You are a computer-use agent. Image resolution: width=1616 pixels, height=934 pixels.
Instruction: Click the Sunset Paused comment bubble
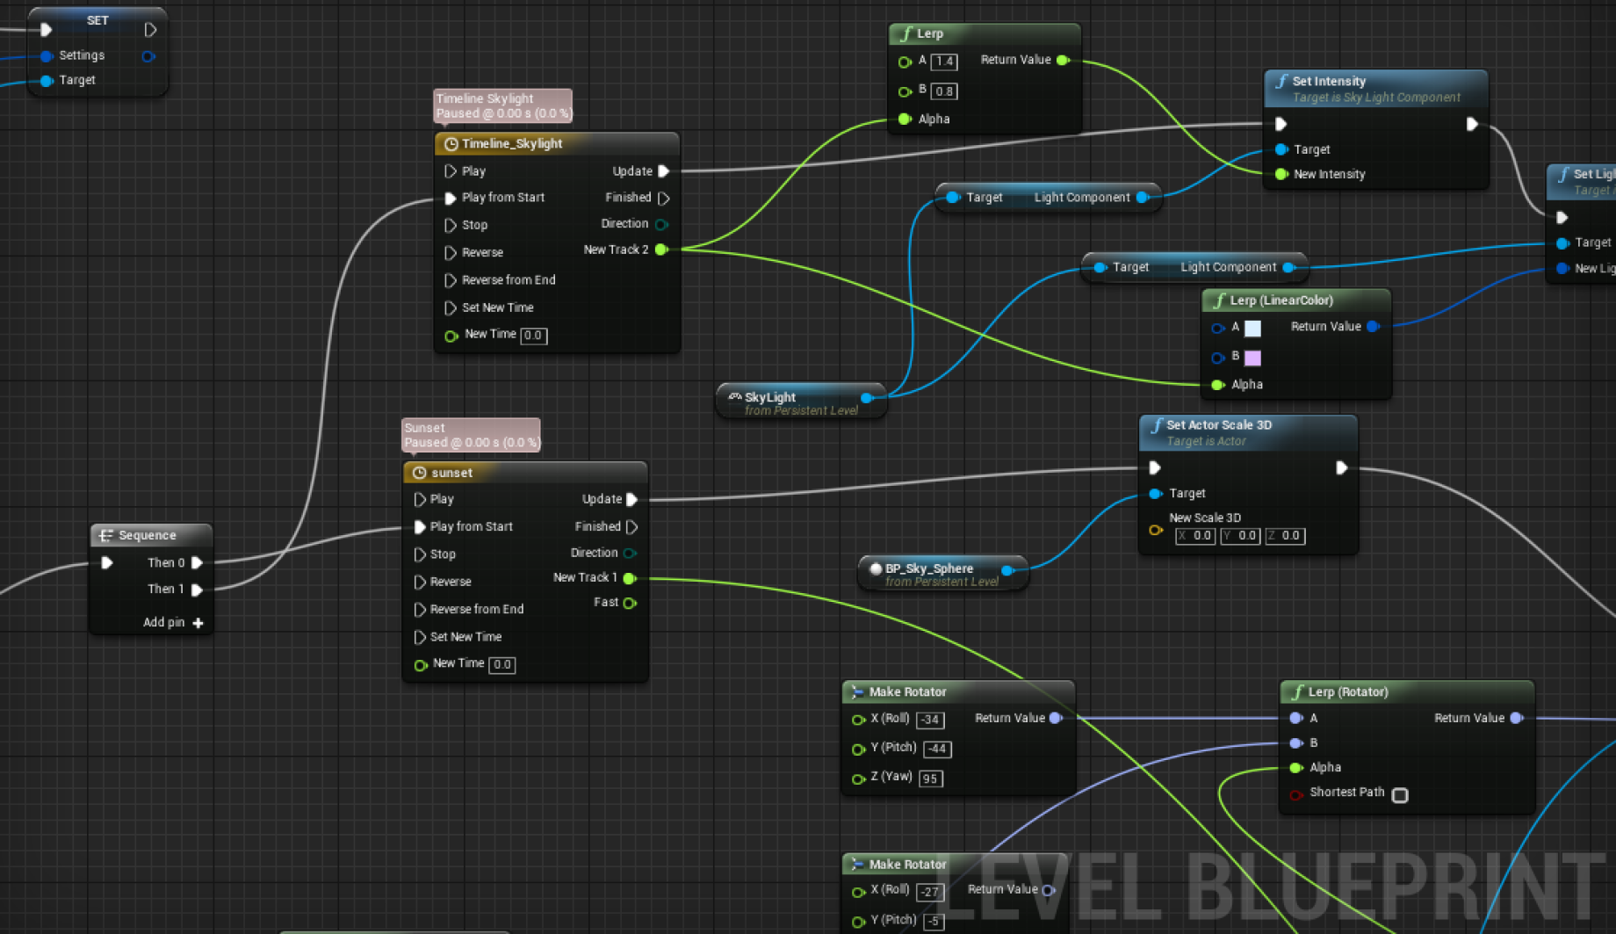471,435
